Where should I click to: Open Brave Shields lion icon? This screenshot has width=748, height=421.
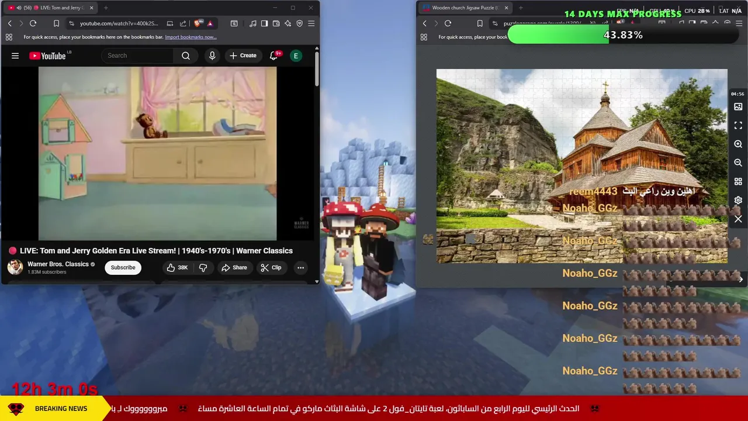tap(198, 23)
